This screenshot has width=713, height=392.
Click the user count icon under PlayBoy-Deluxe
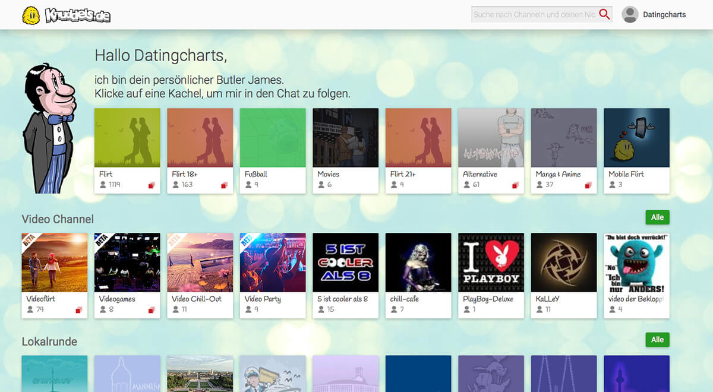point(466,309)
